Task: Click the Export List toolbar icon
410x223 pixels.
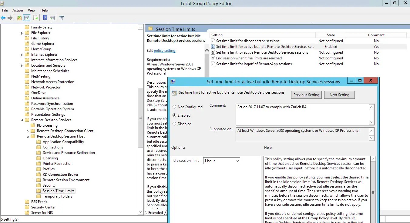Action: pos(35,18)
